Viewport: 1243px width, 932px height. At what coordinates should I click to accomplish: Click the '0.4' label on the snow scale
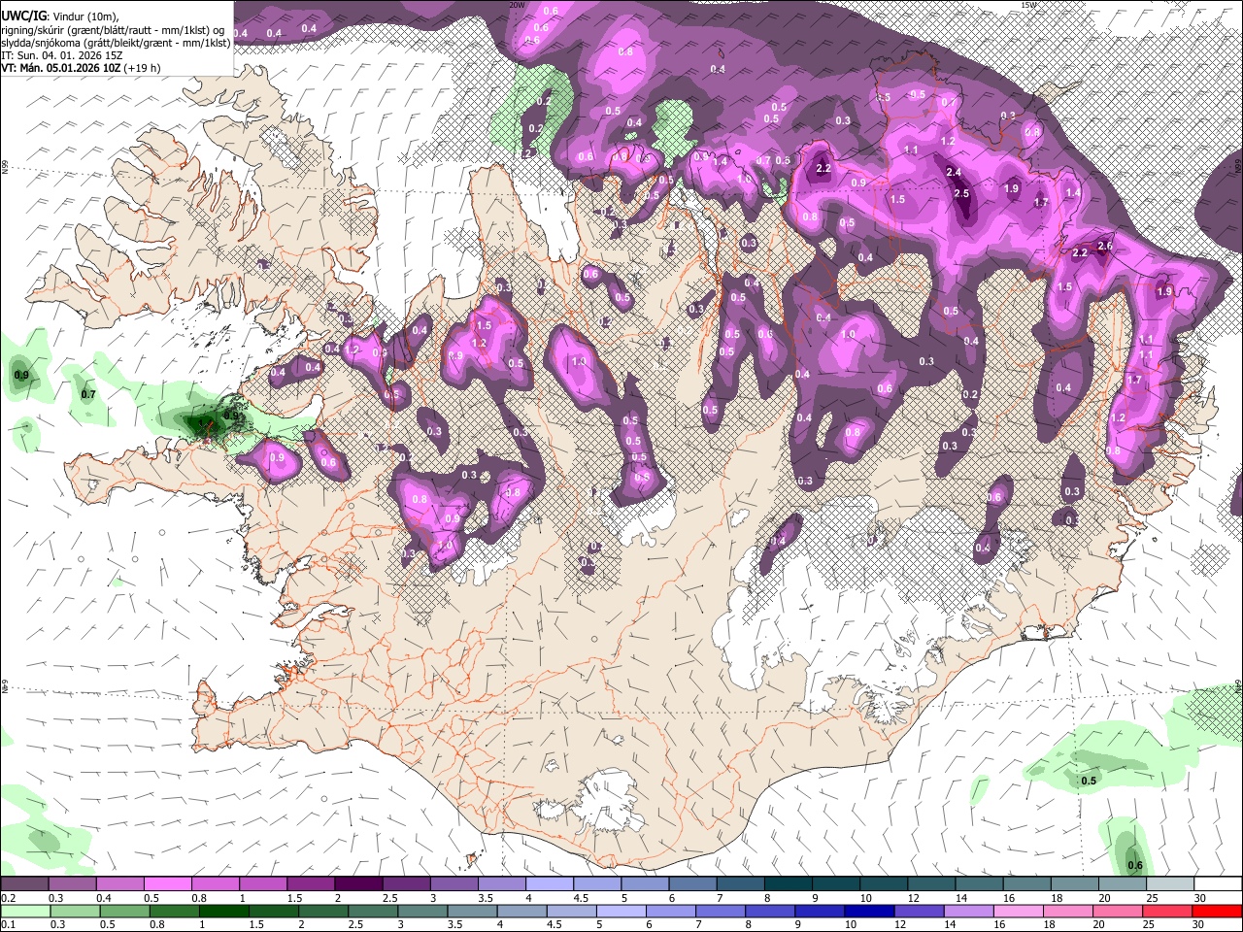point(104,898)
